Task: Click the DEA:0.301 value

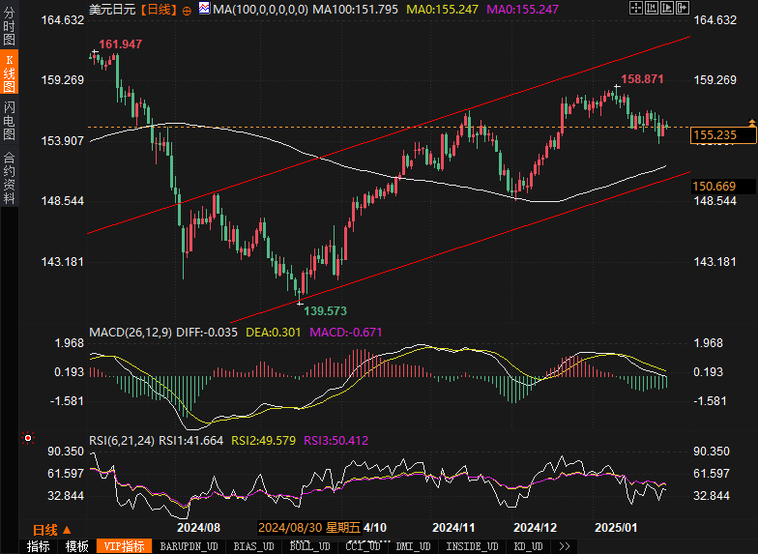Action: [x=273, y=333]
